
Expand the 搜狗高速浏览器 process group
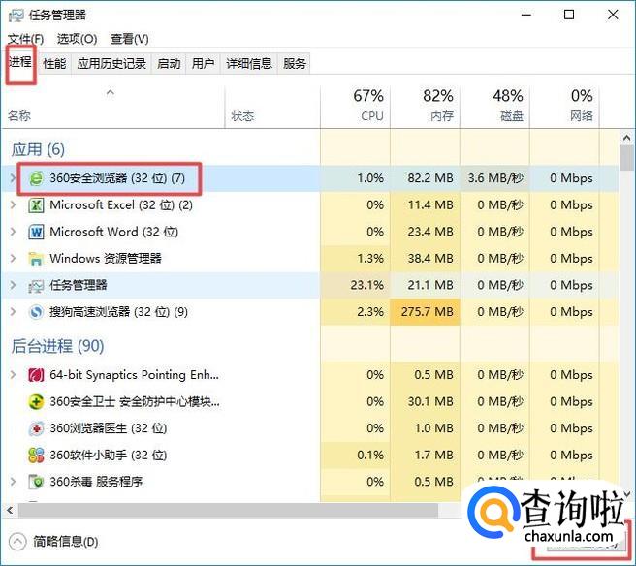coord(13,312)
